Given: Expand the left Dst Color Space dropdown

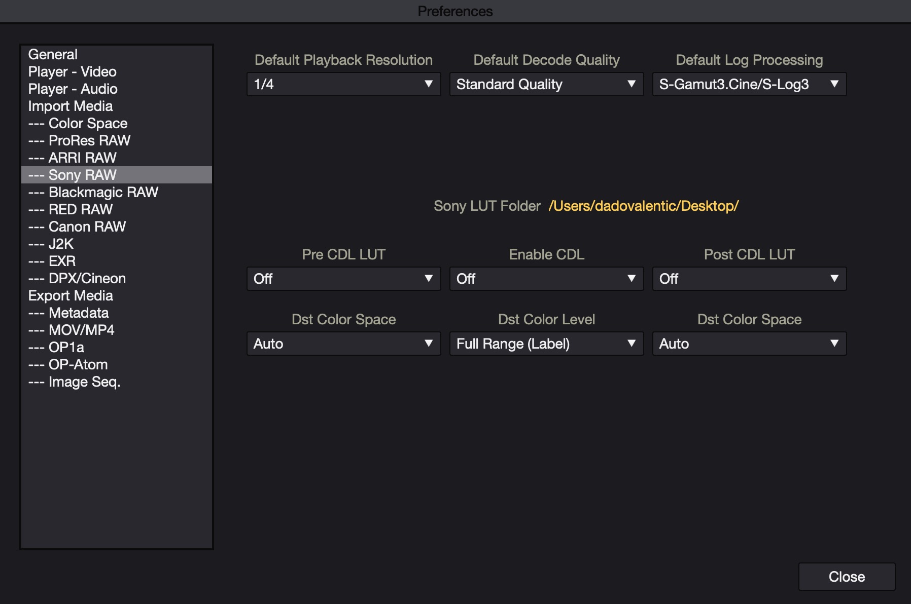Looking at the screenshot, I should pyautogui.click(x=343, y=344).
